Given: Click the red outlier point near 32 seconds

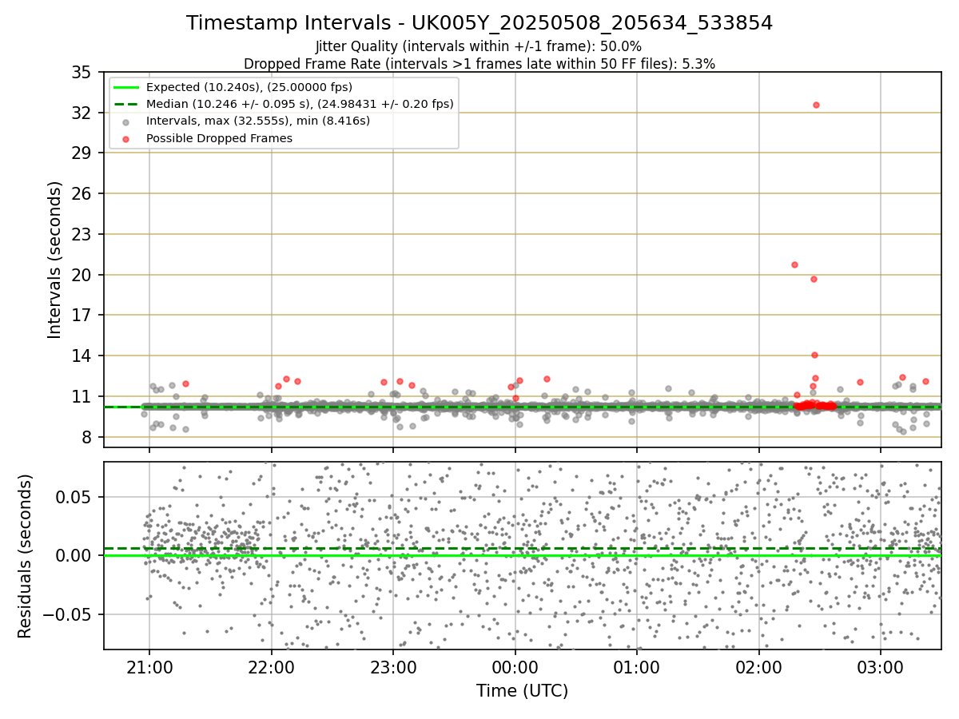Looking at the screenshot, I should click(816, 105).
